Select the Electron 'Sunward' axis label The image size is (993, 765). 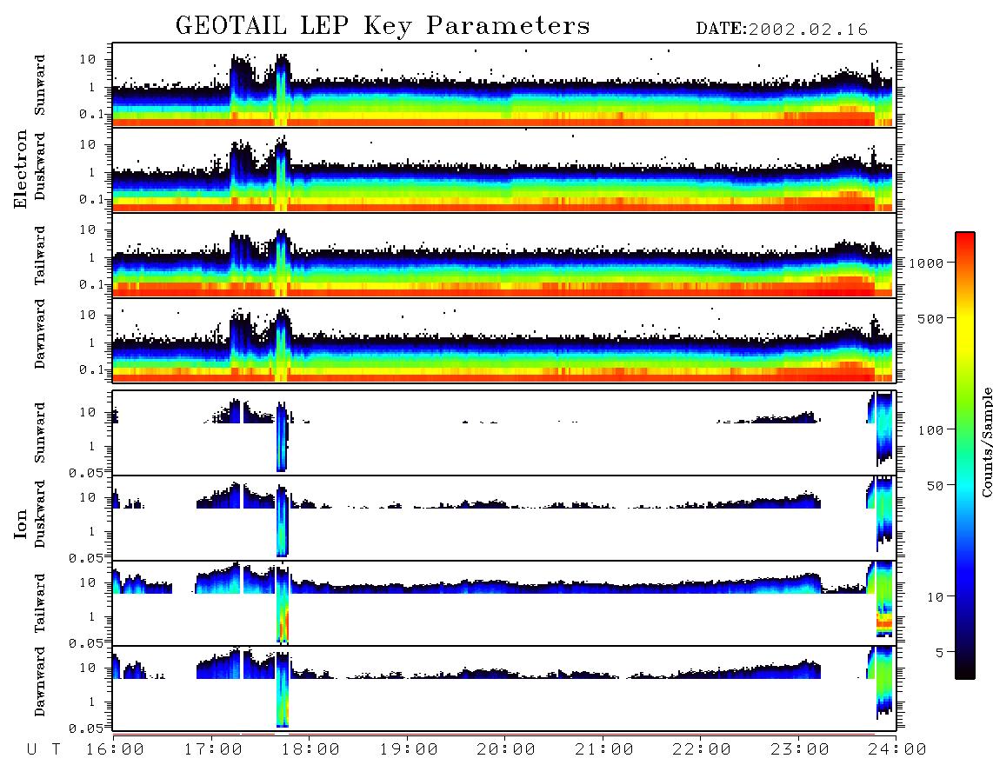pyautogui.click(x=40, y=85)
